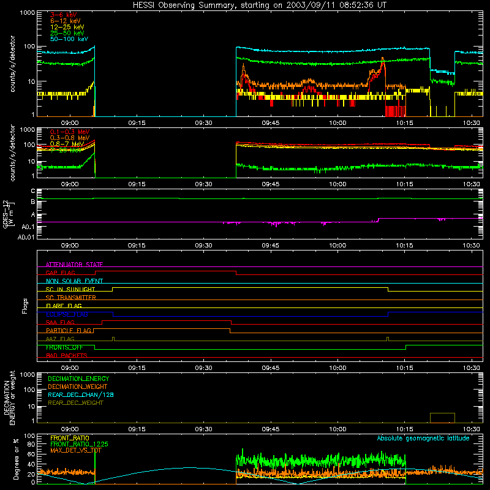490x490 pixels.
Task: Select the ECLIPSE_FLAG label
Action: click(x=67, y=314)
